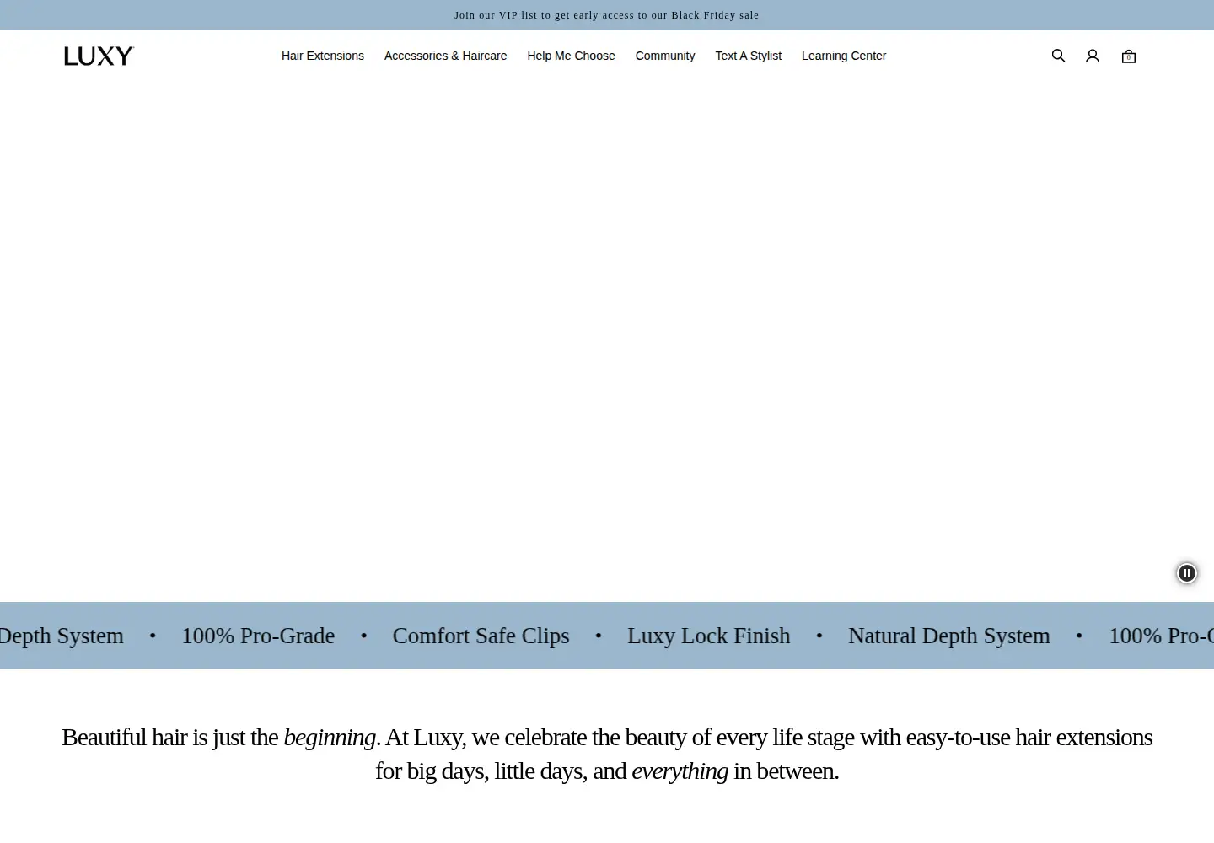The width and height of the screenshot is (1214, 843).
Task: Click the italic word "everything" in tagline
Action: point(680,771)
